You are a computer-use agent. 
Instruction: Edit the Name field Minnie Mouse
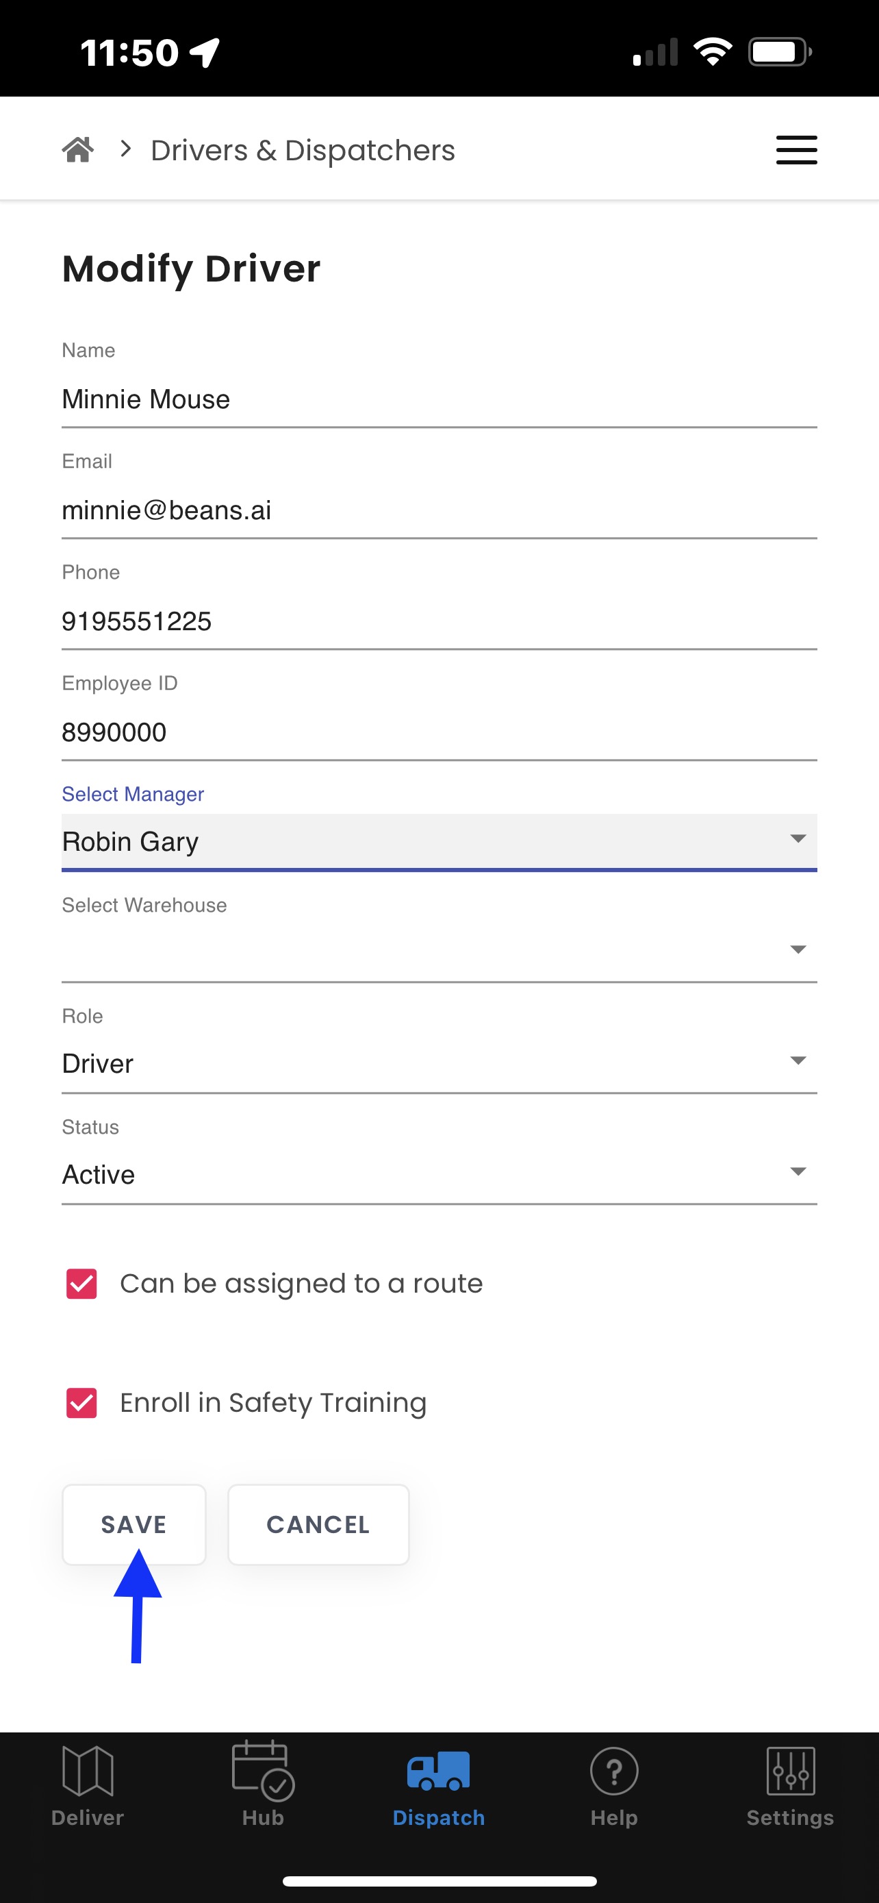438,399
